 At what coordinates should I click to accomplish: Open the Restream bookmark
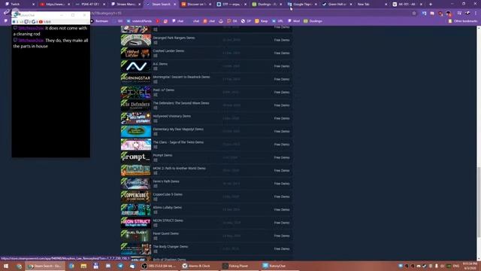(99, 21)
